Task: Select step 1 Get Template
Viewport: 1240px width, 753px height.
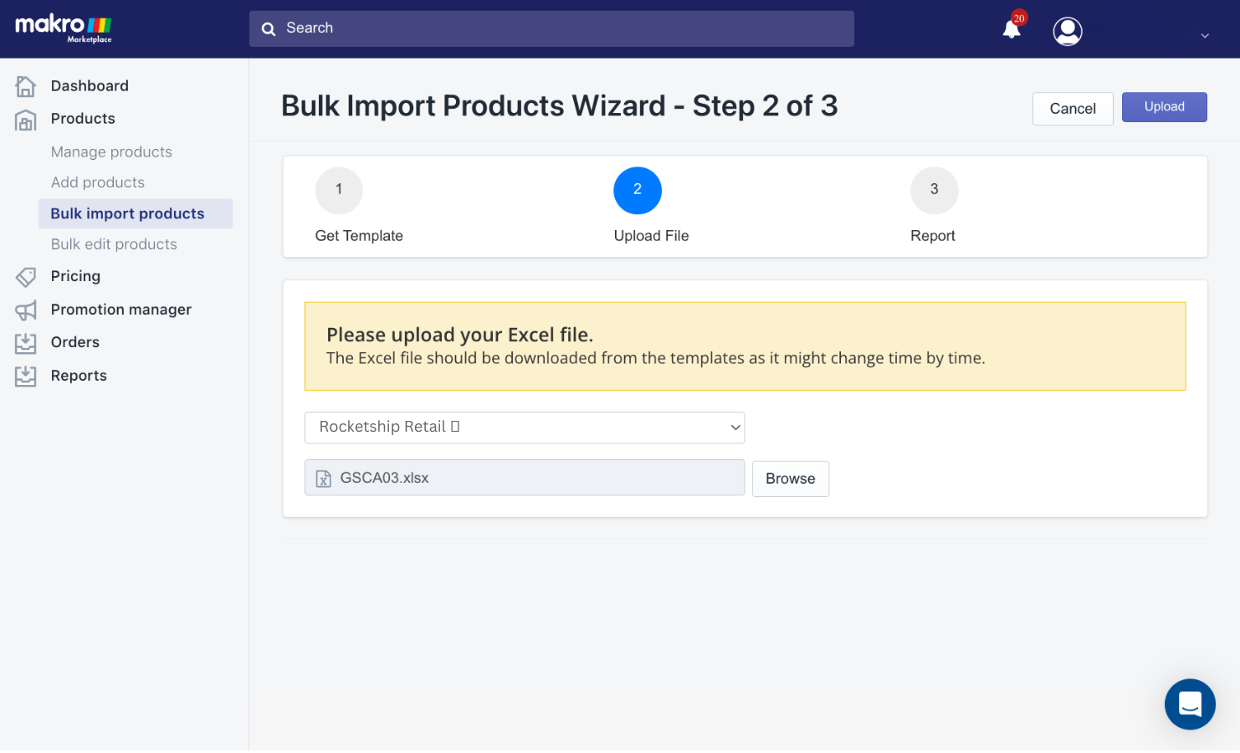Action: [x=339, y=191]
